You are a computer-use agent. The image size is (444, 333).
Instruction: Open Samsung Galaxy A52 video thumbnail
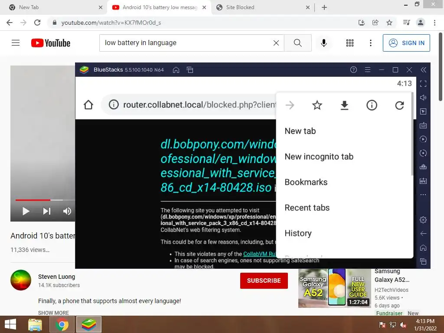click(334, 288)
